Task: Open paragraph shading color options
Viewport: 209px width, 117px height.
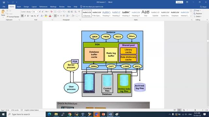Action: 73,16
